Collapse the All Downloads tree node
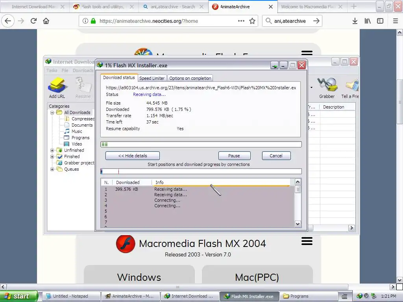Image resolution: width=403 pixels, height=302 pixels. coord(52,112)
